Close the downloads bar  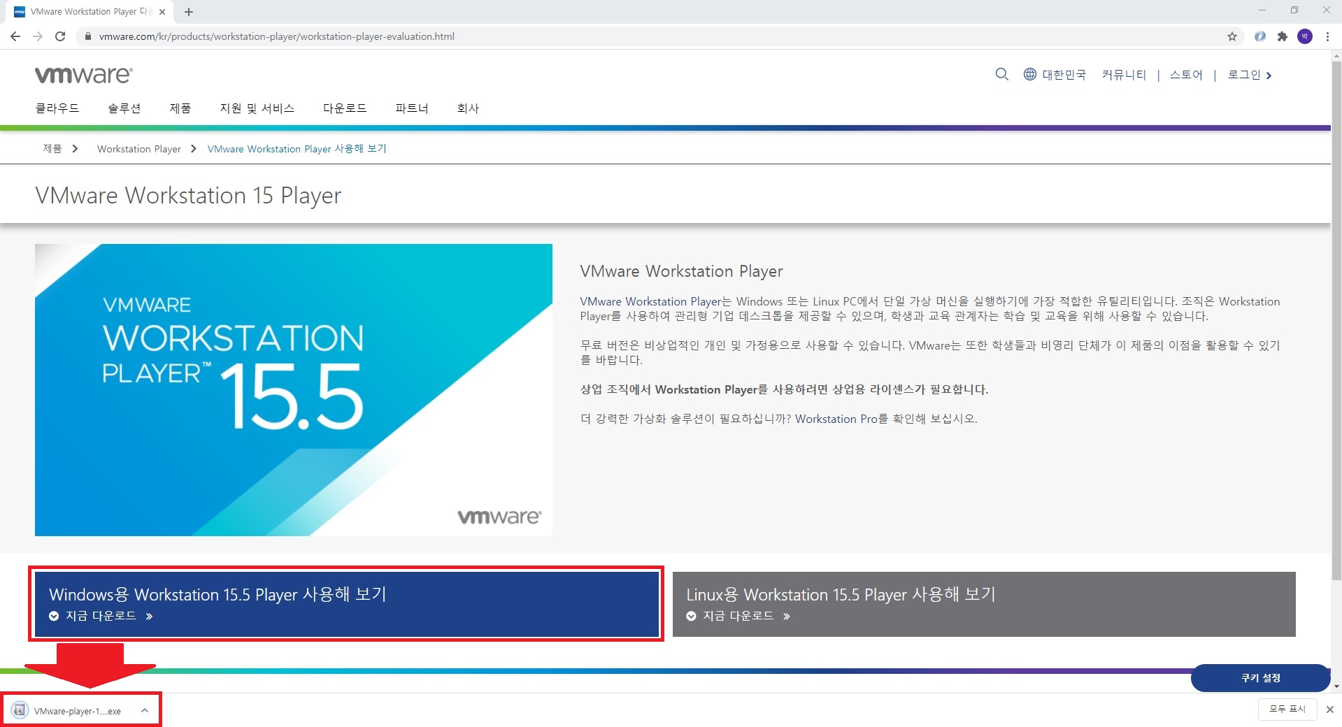coord(1329,710)
